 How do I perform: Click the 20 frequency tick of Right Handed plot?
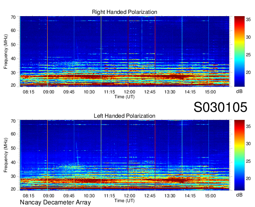pyautogui.click(x=13, y=85)
